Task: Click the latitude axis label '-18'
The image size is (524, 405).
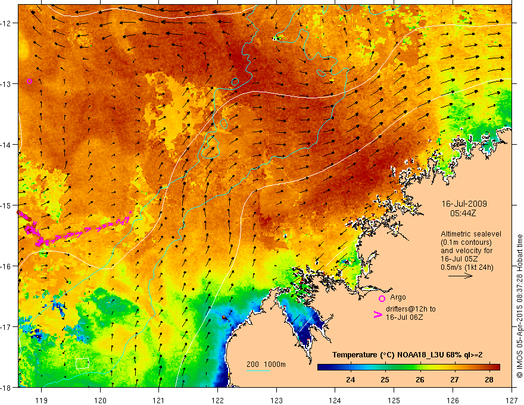Action: (6, 387)
